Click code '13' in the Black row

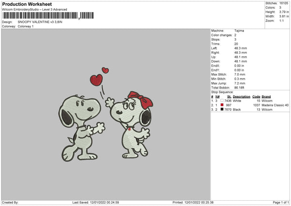[x=259, y=109]
